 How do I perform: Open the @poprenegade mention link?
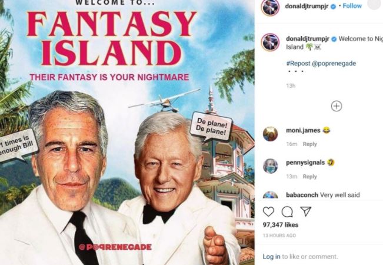click(334, 64)
